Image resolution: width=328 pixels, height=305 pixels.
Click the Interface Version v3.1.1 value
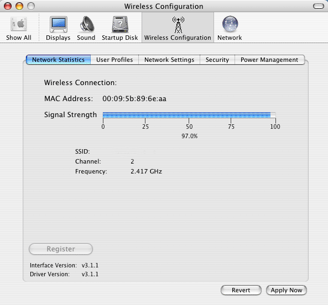(90, 265)
